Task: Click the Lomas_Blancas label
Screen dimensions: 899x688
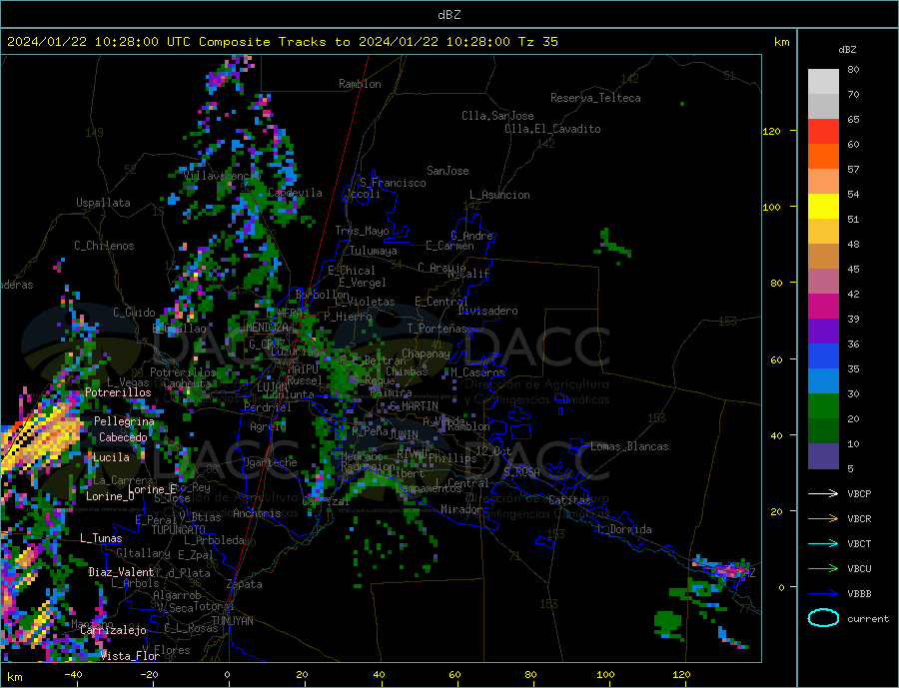Action: click(x=629, y=446)
